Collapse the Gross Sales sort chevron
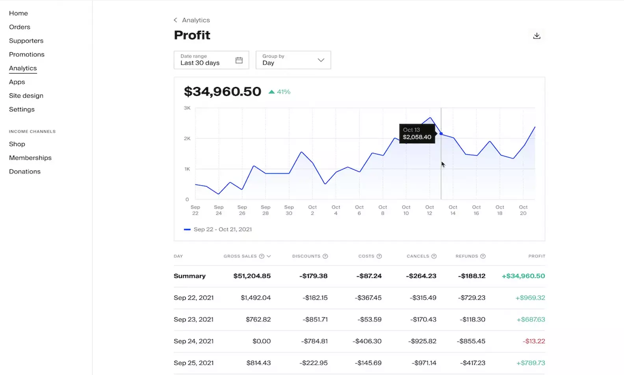 (x=269, y=256)
